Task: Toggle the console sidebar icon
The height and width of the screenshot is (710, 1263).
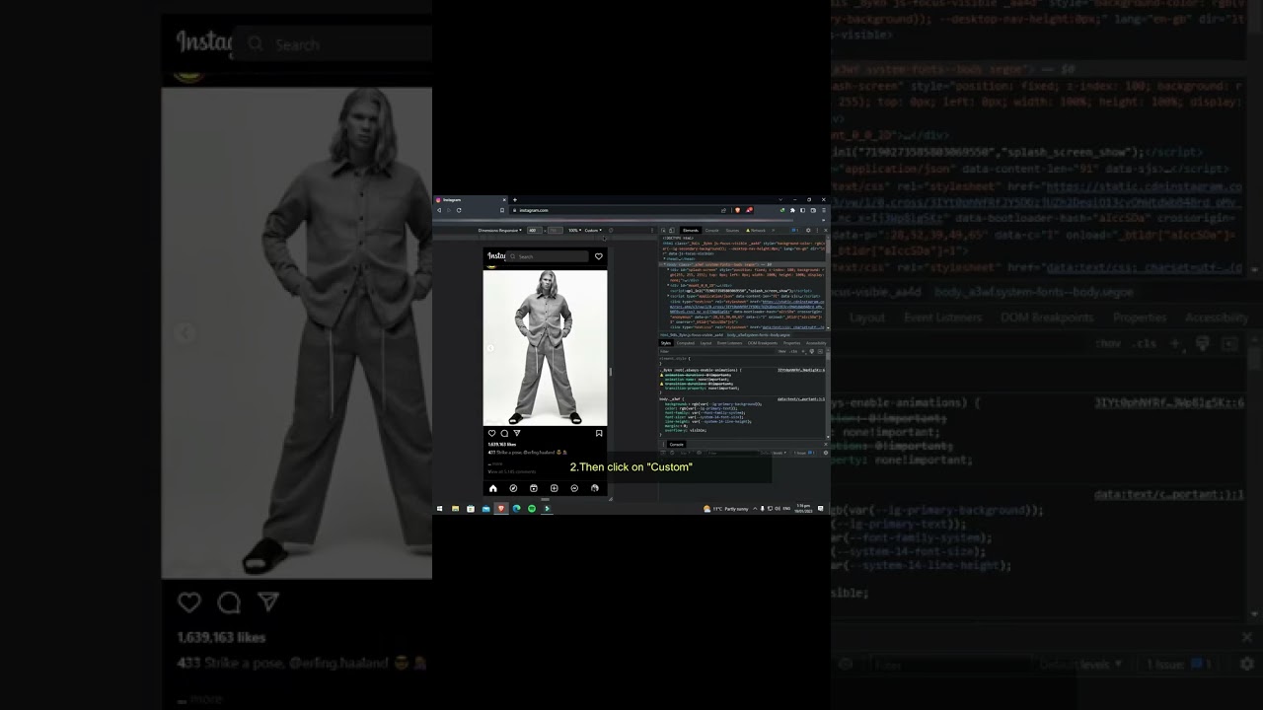Action: tap(663, 453)
